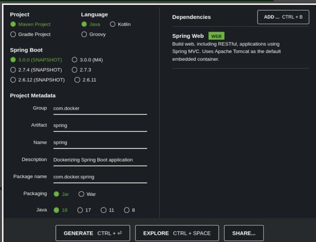Click the Project Metadata heading
The image size is (316, 242).
(x=33, y=96)
